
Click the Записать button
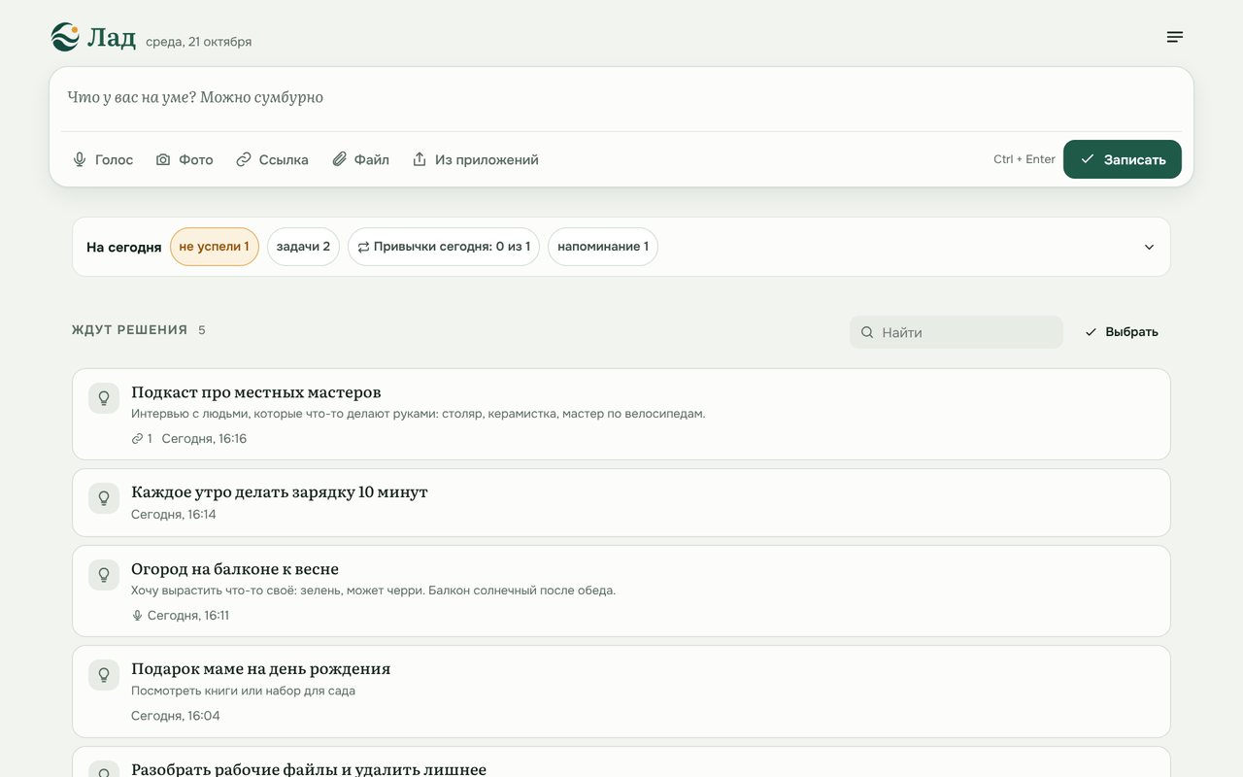pos(1123,159)
